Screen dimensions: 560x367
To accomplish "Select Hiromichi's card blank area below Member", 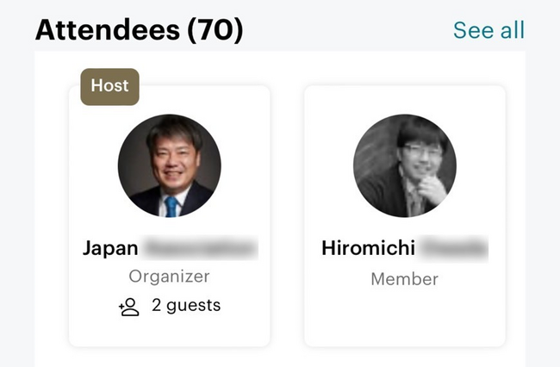I will click(x=404, y=317).
